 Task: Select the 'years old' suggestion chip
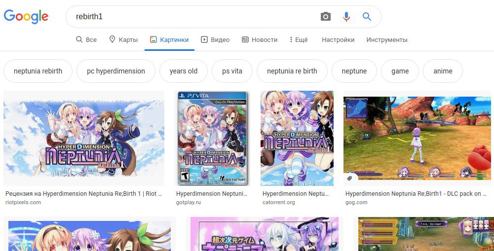(x=184, y=71)
